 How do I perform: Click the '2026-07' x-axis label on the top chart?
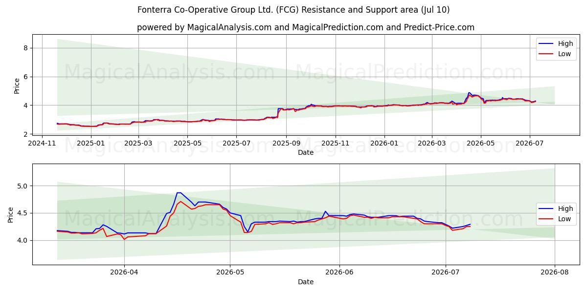click(530, 143)
